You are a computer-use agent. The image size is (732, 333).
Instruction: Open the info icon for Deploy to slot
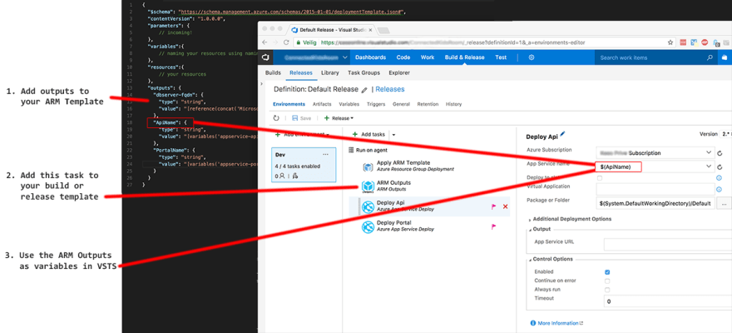coord(719,178)
